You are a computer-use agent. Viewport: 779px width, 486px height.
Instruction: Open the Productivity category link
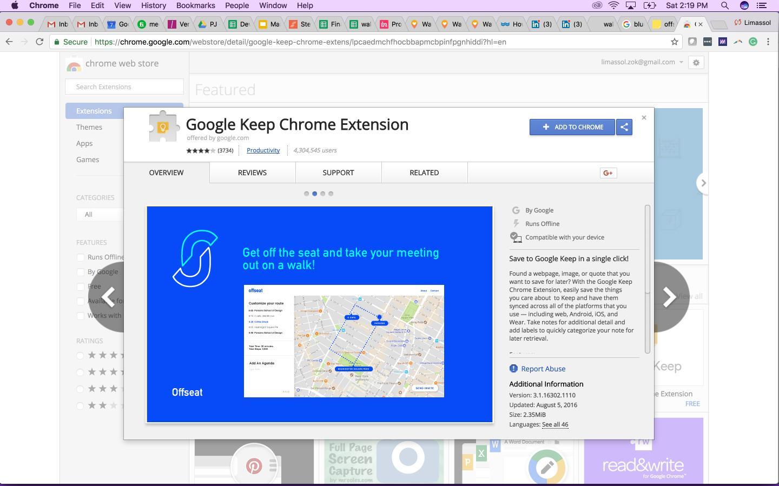(x=263, y=150)
